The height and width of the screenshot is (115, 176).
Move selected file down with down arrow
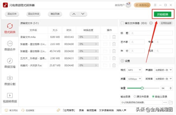tap(83, 14)
